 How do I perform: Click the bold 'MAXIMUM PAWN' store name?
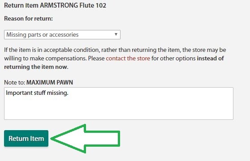50,82
